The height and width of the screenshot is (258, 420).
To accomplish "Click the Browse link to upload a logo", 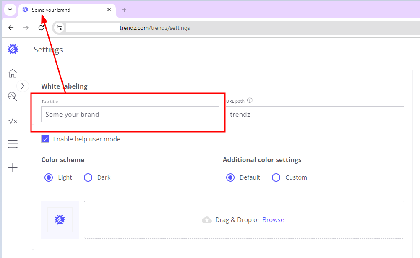I will (273, 220).
